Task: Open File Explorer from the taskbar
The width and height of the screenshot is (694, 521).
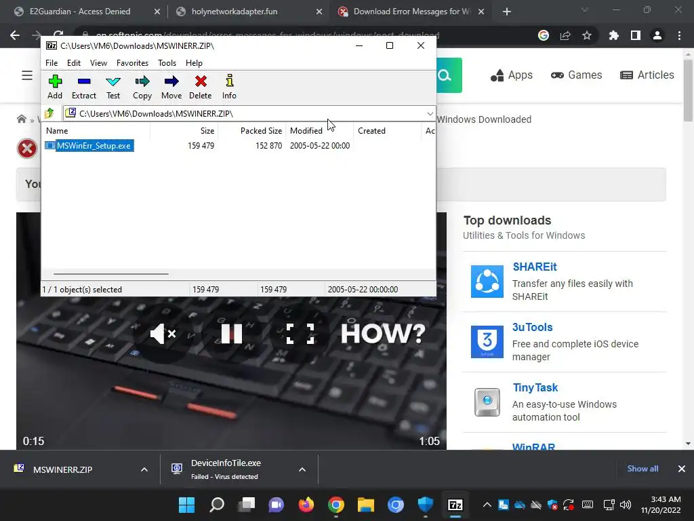Action: tap(366, 505)
